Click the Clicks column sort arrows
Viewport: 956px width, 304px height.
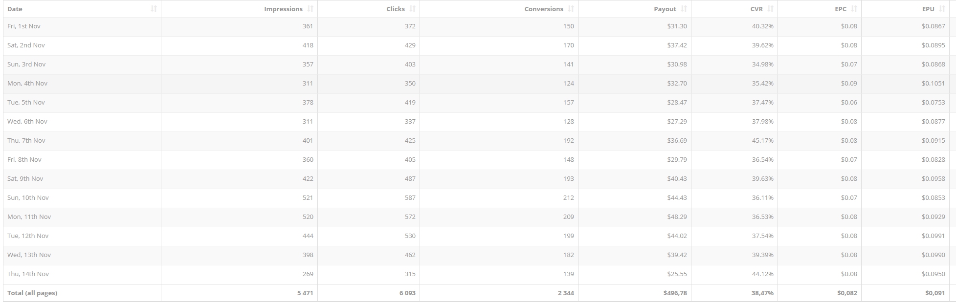(x=413, y=9)
